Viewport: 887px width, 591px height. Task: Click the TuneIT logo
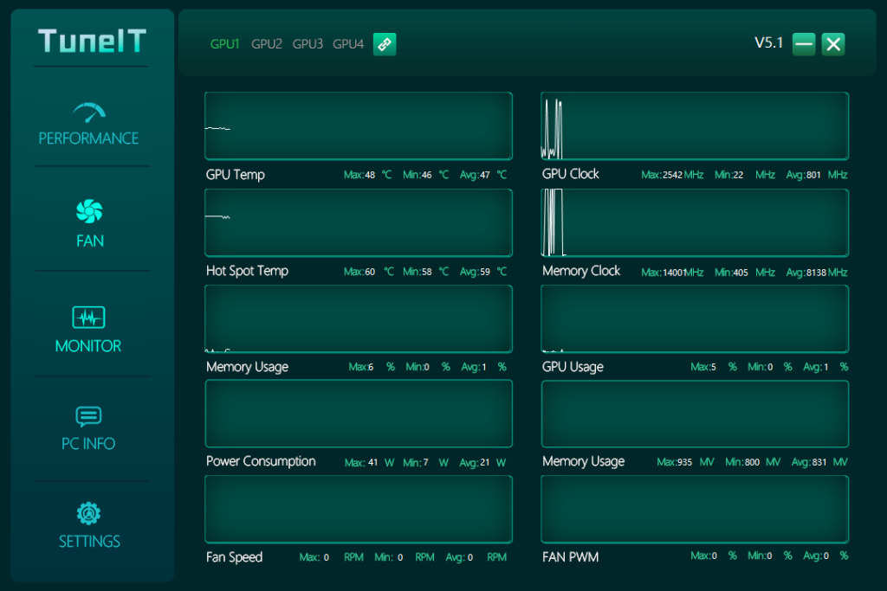coord(92,41)
